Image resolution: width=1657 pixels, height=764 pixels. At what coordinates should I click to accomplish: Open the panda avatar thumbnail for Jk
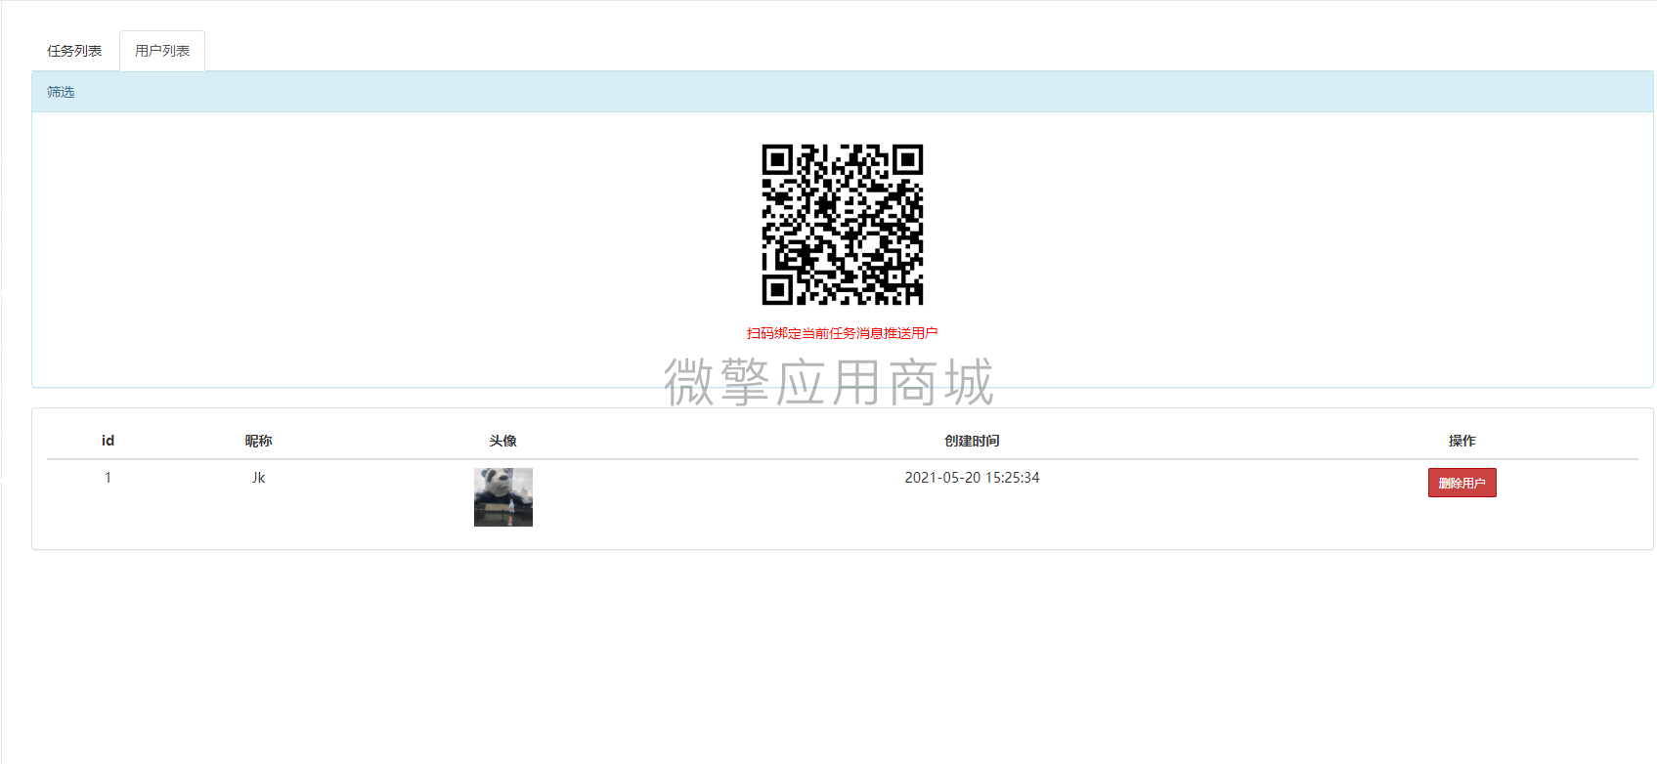(503, 497)
